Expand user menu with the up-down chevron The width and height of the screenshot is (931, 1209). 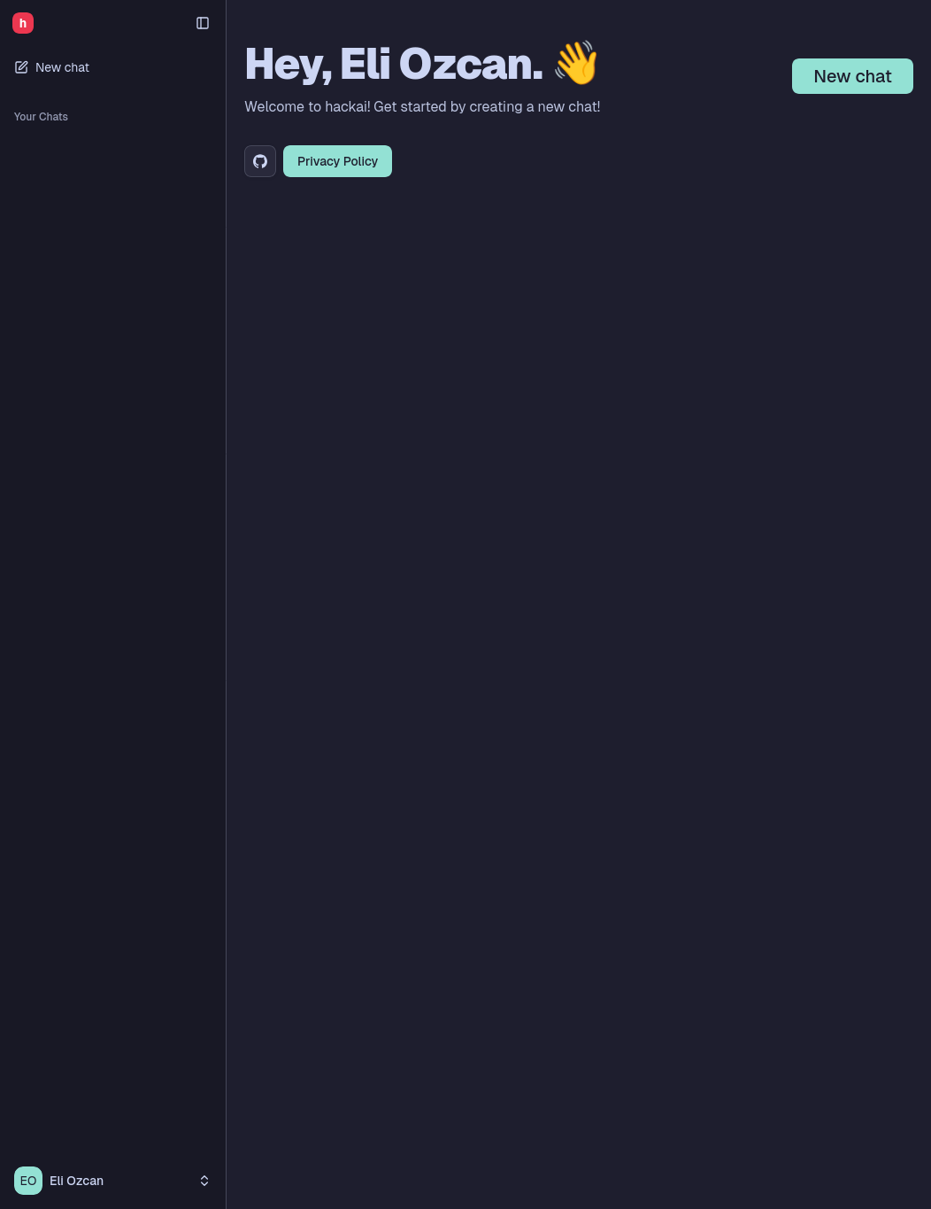(x=204, y=1181)
